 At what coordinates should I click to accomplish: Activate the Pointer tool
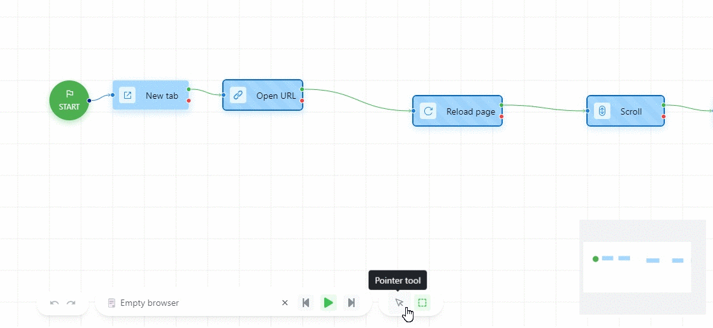coord(399,303)
